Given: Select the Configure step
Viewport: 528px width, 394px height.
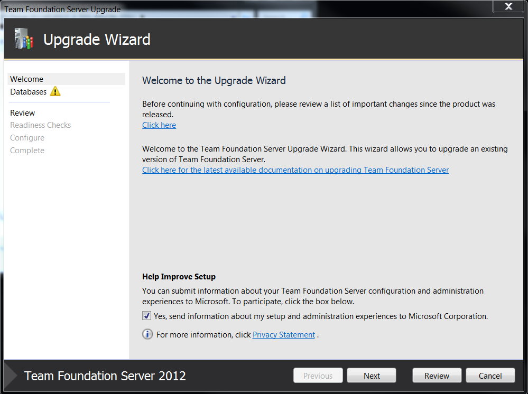Looking at the screenshot, I should tap(27, 138).
